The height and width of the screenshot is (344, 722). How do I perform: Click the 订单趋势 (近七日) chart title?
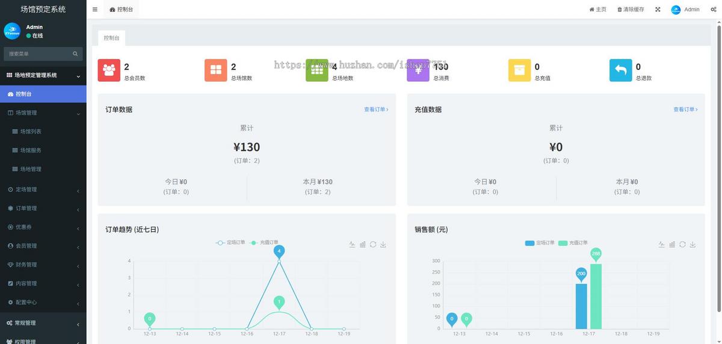[132, 230]
